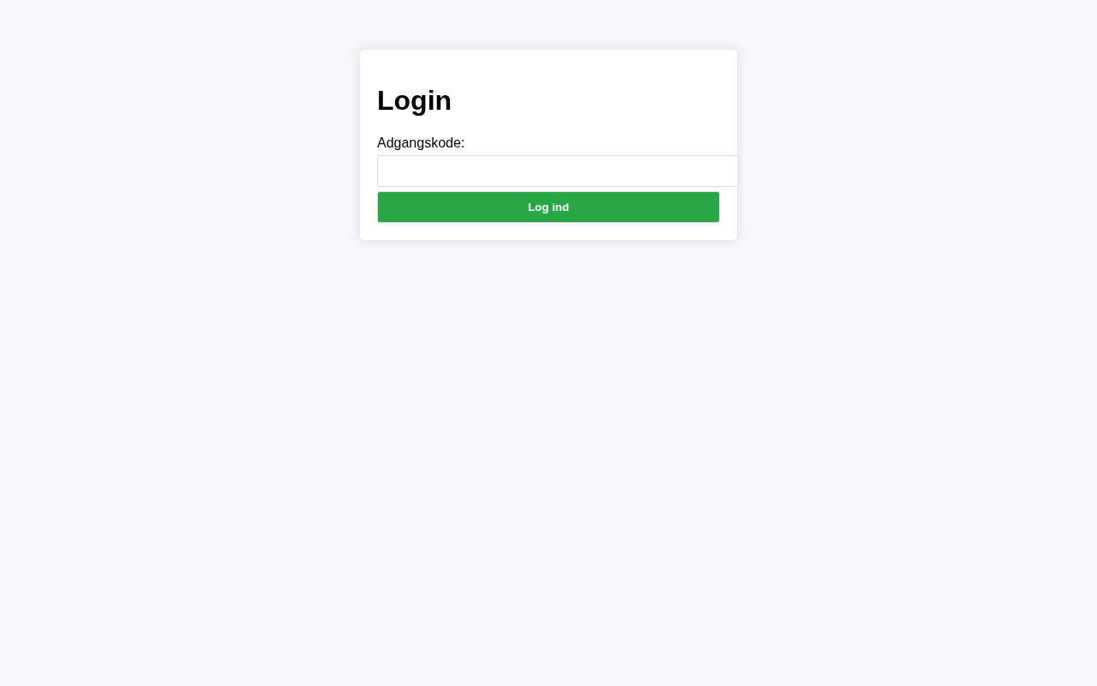Click the Login heading

414,100
